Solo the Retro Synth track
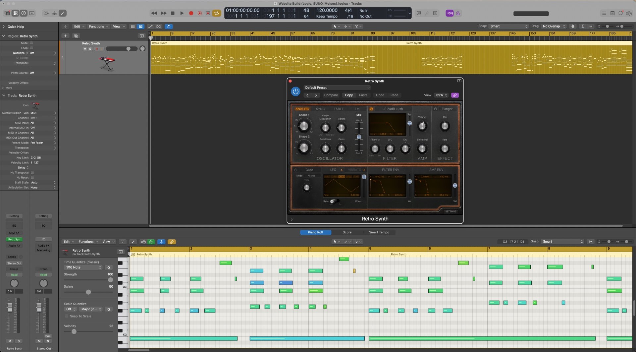636x352 pixels. click(x=90, y=49)
